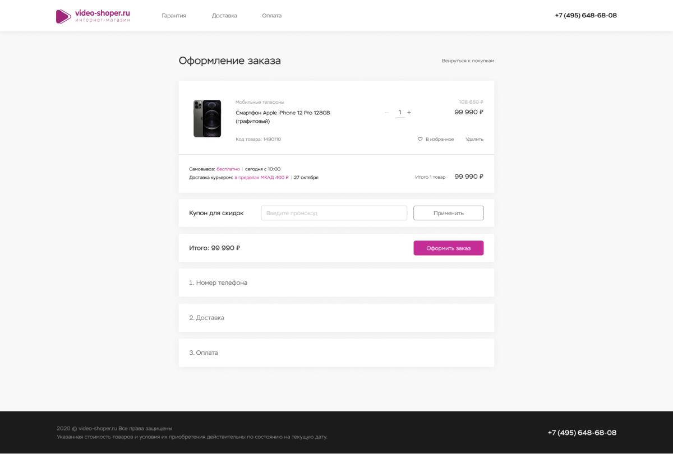Increase quantity with the plus icon

coord(409,113)
